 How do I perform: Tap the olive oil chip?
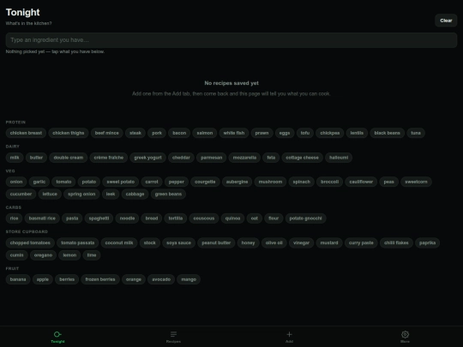pos(274,242)
